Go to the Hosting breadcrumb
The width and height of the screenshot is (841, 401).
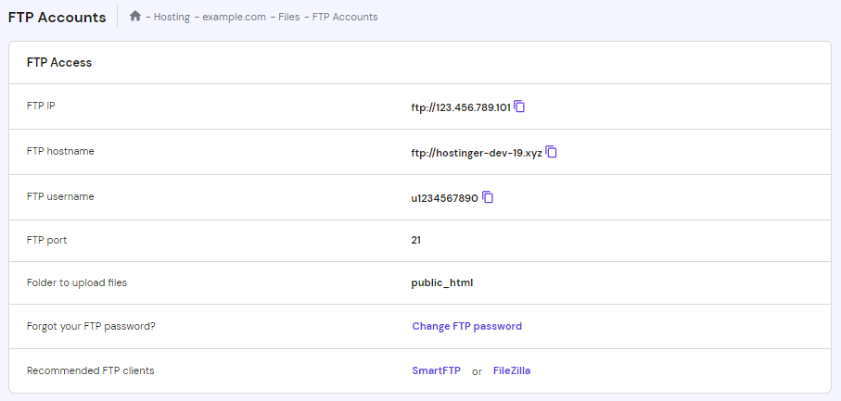(x=172, y=17)
